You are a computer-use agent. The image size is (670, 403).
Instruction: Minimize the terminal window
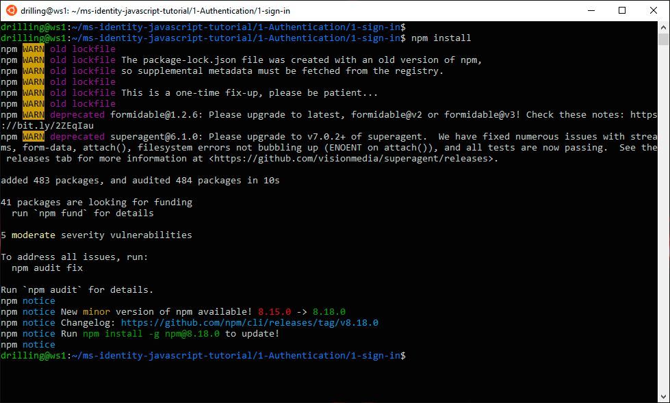coord(591,10)
